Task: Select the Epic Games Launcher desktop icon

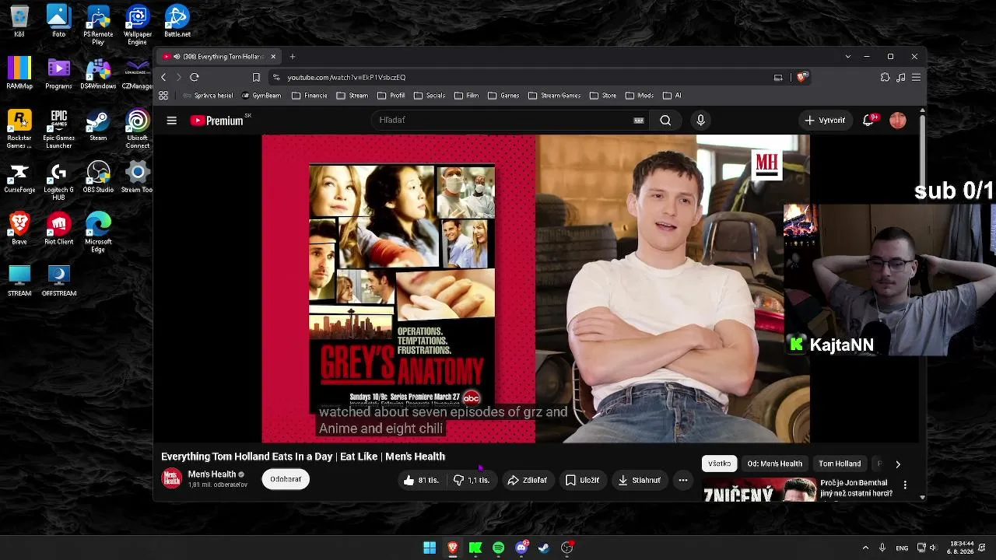Action: point(59,129)
